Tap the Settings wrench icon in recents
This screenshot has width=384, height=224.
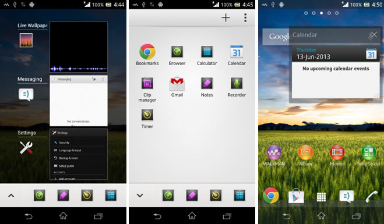point(26,148)
